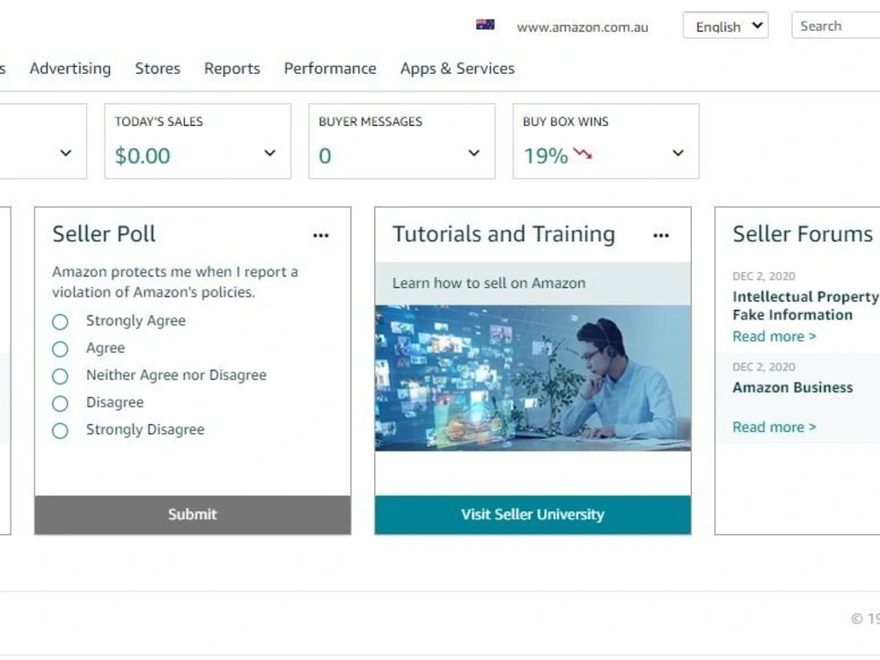Expand the Buyer Messages card chevron
Image resolution: width=880 pixels, height=660 pixels.
tap(474, 153)
